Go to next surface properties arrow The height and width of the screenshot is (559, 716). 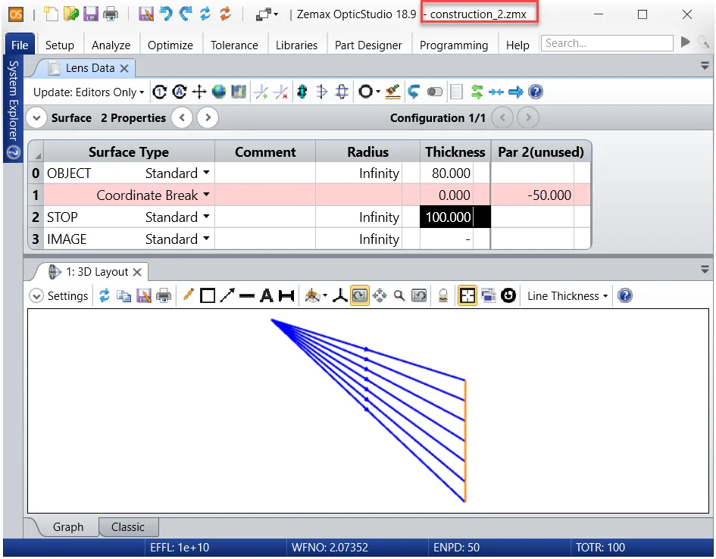click(208, 118)
